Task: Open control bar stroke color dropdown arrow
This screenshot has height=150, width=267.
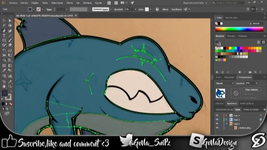Action: tap(42, 9)
